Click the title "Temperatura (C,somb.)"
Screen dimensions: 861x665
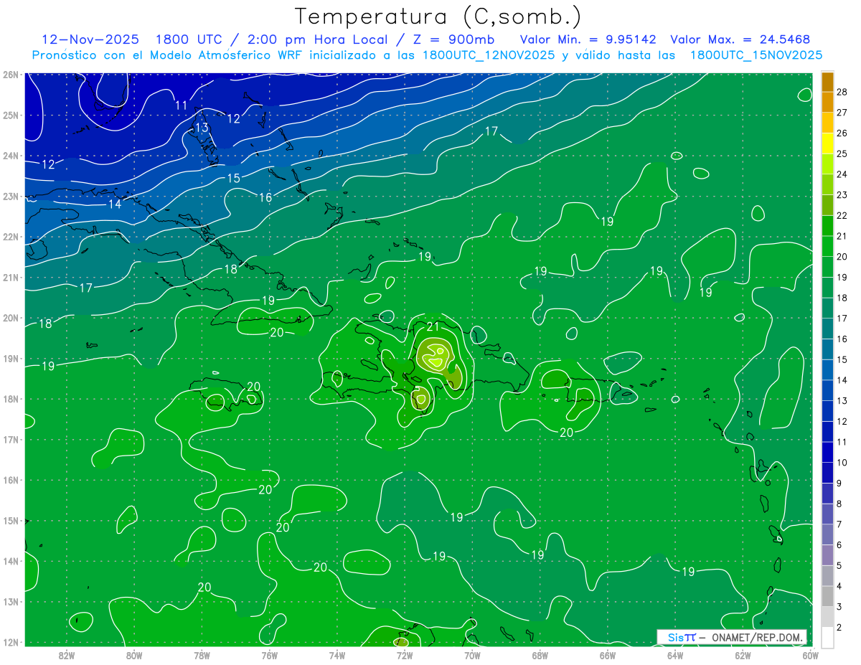438,17
